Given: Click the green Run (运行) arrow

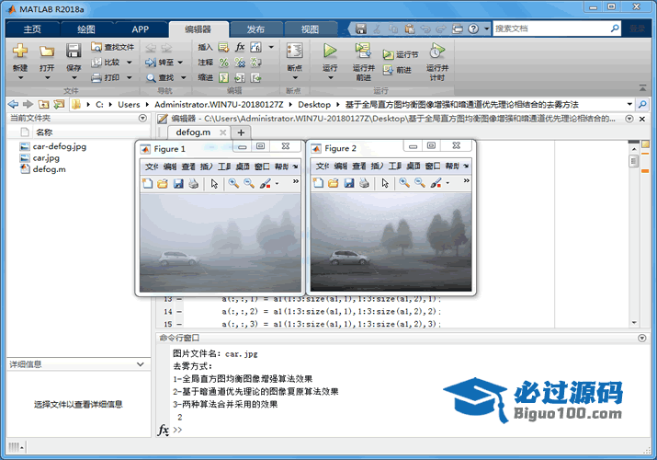Looking at the screenshot, I should point(330,51).
